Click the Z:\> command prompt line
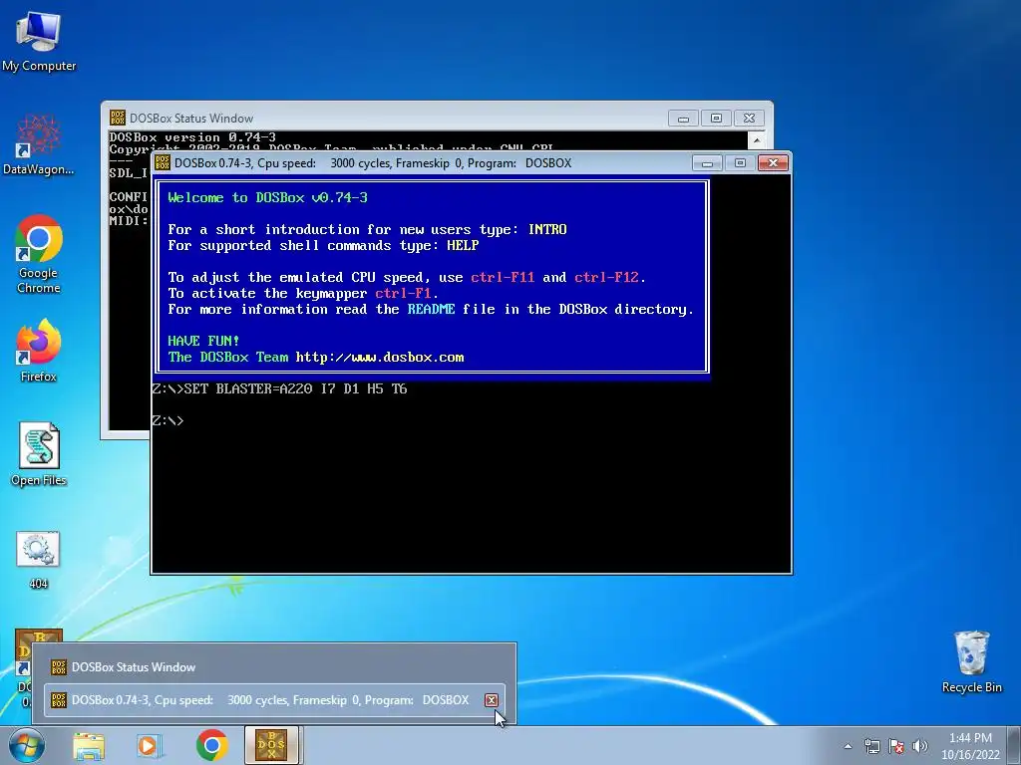This screenshot has height=765, width=1021. point(168,420)
